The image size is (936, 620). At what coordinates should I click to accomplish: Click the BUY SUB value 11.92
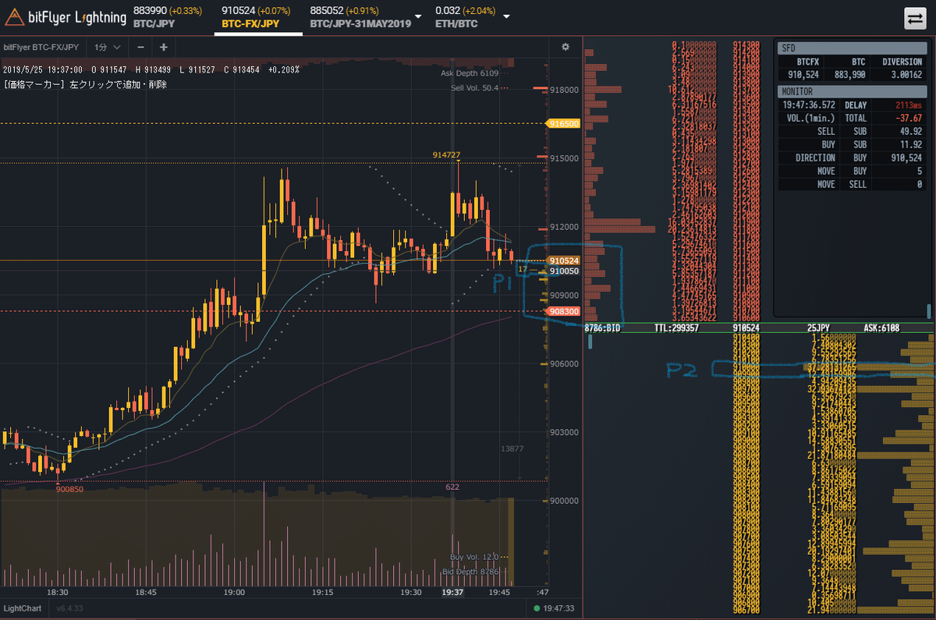click(x=911, y=144)
